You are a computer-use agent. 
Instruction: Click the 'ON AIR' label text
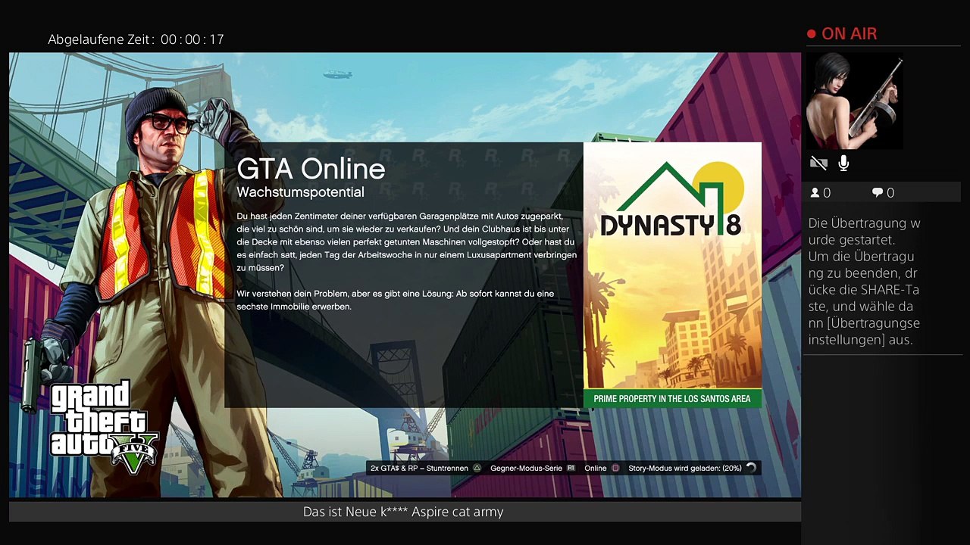coord(850,34)
